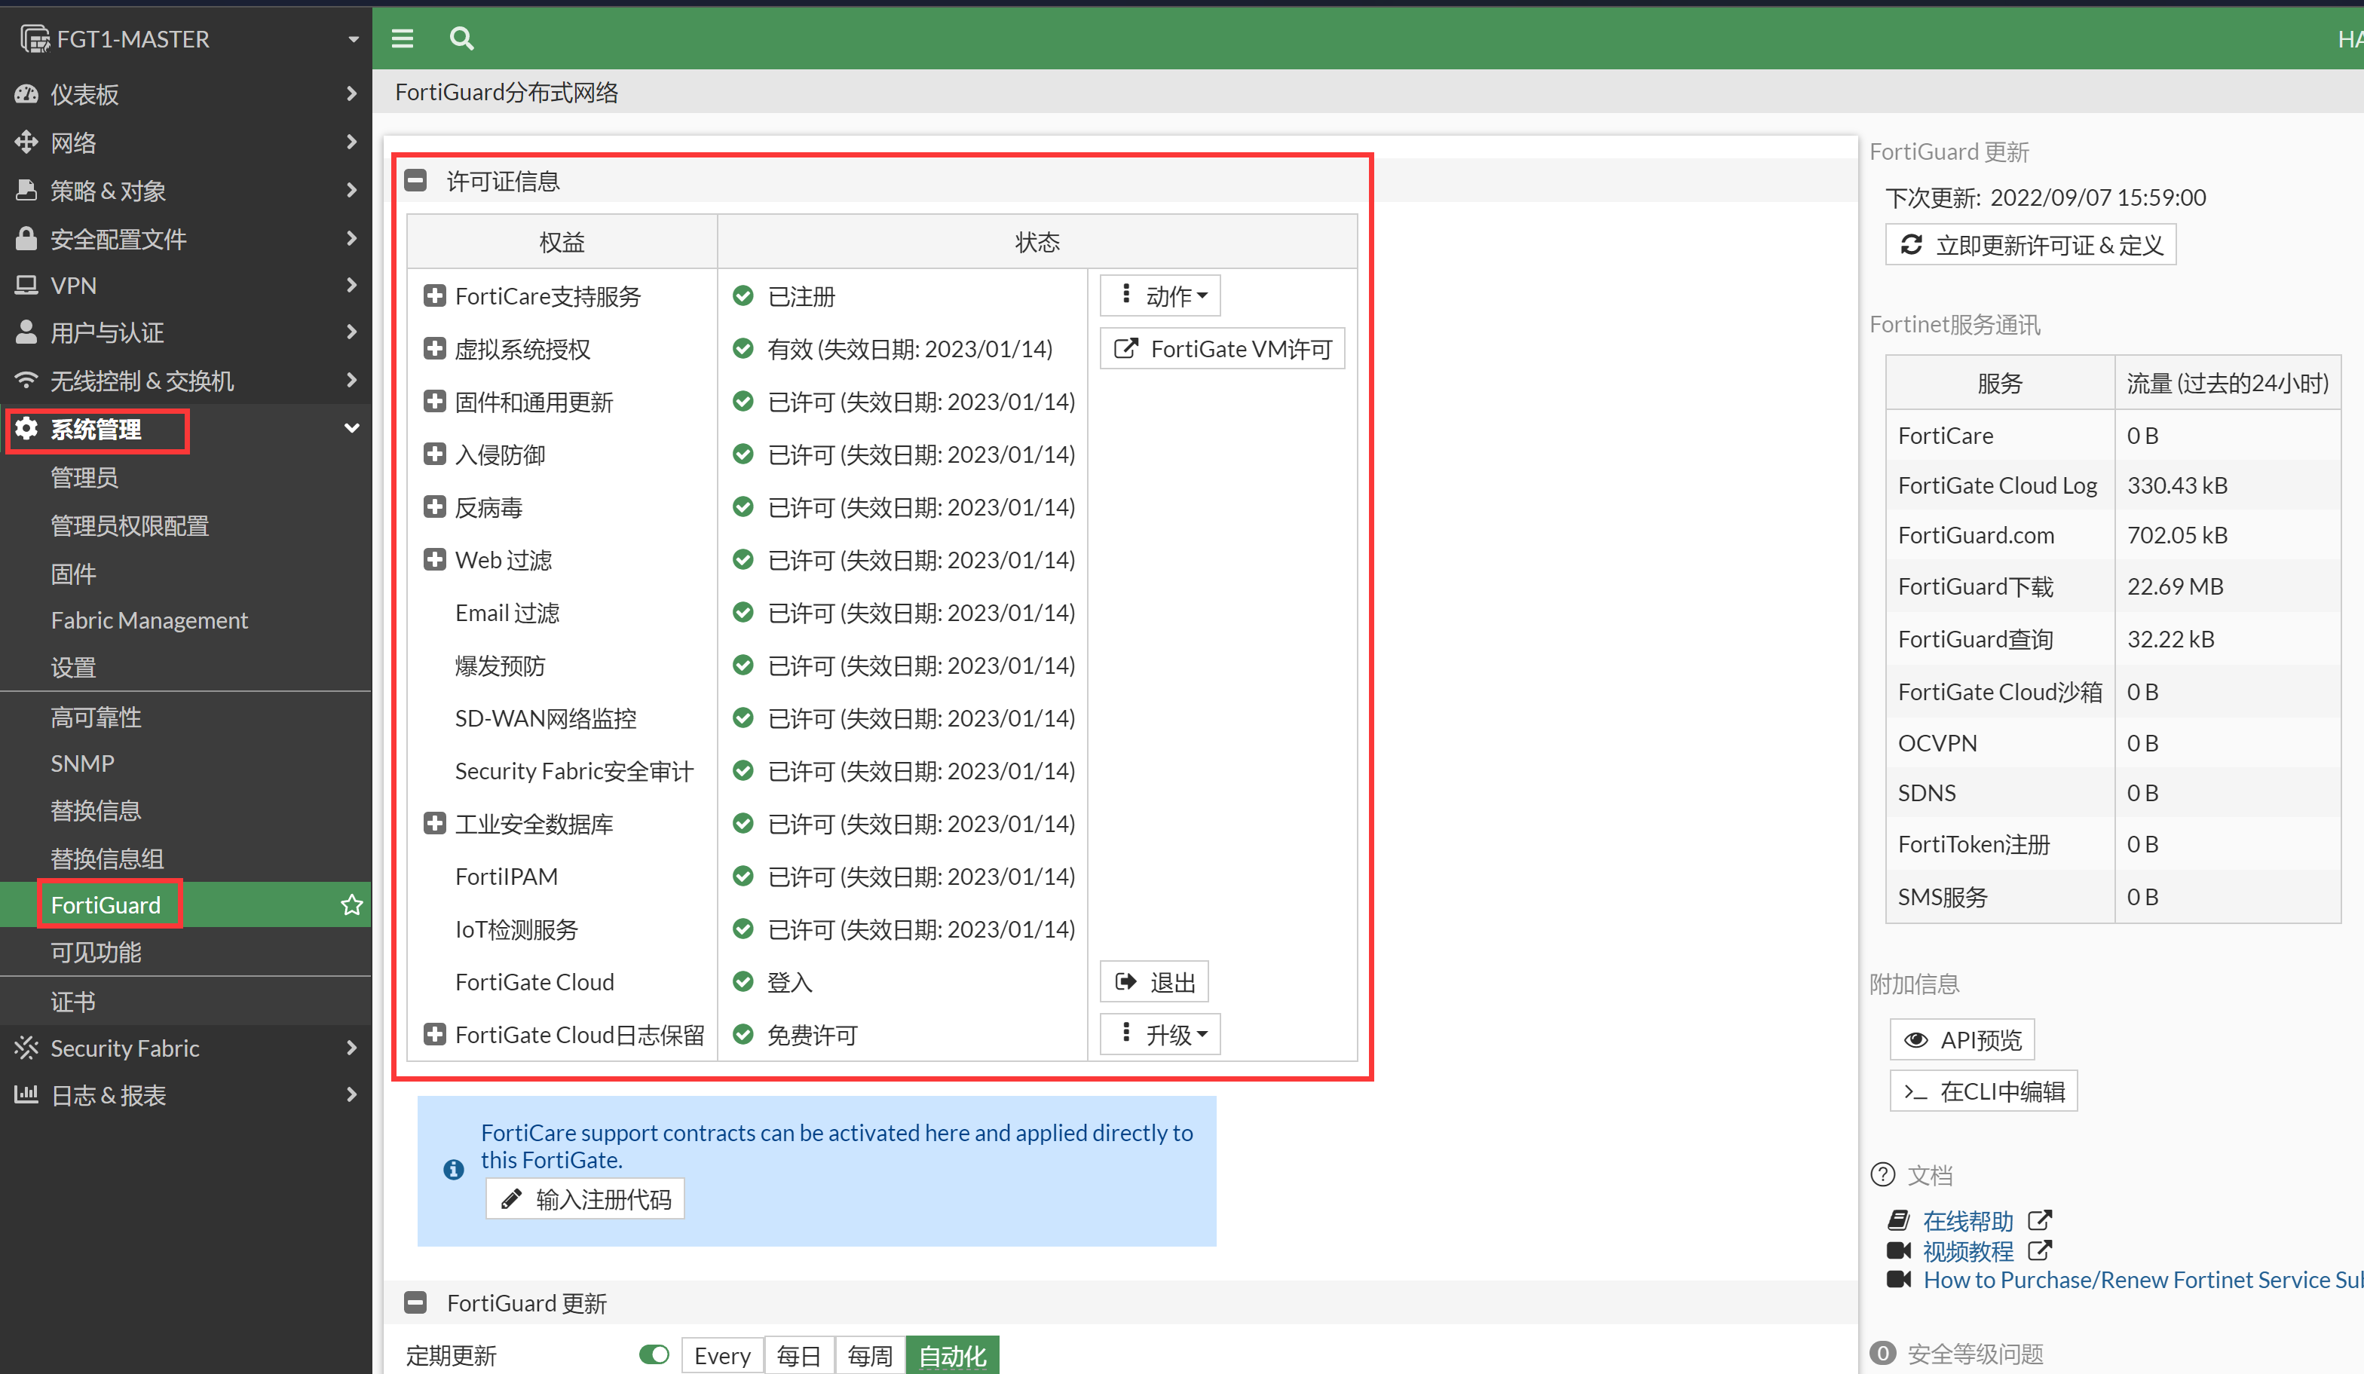
Task: Expand the 反病毒 row
Action: [x=434, y=506]
